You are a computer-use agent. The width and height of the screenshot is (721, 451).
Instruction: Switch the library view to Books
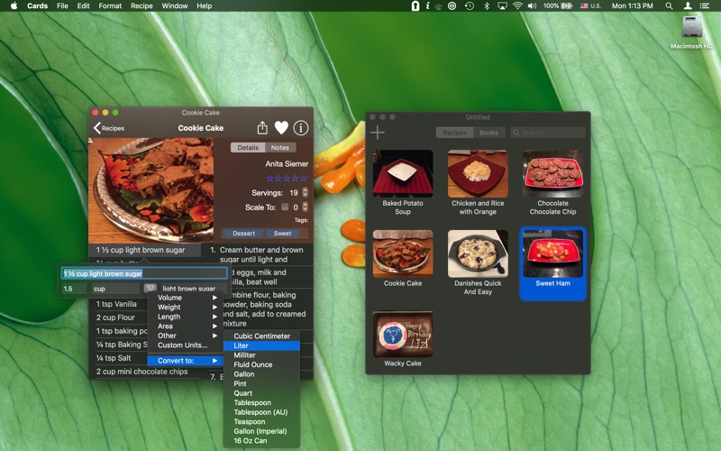tap(488, 133)
